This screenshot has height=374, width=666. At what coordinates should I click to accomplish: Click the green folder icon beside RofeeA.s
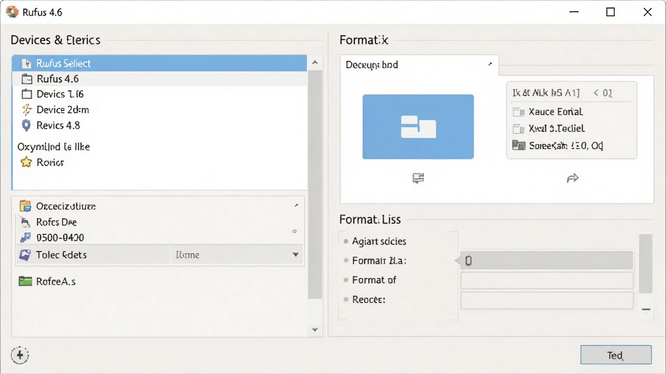[25, 281]
